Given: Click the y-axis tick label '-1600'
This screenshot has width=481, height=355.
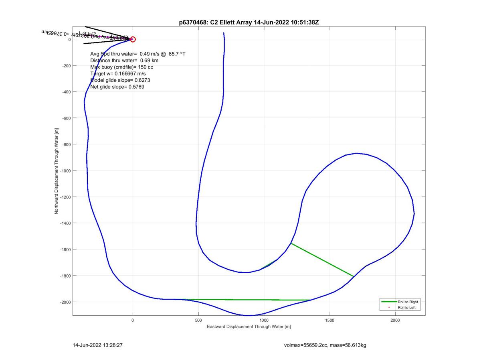Looking at the screenshot, I should [65, 250].
